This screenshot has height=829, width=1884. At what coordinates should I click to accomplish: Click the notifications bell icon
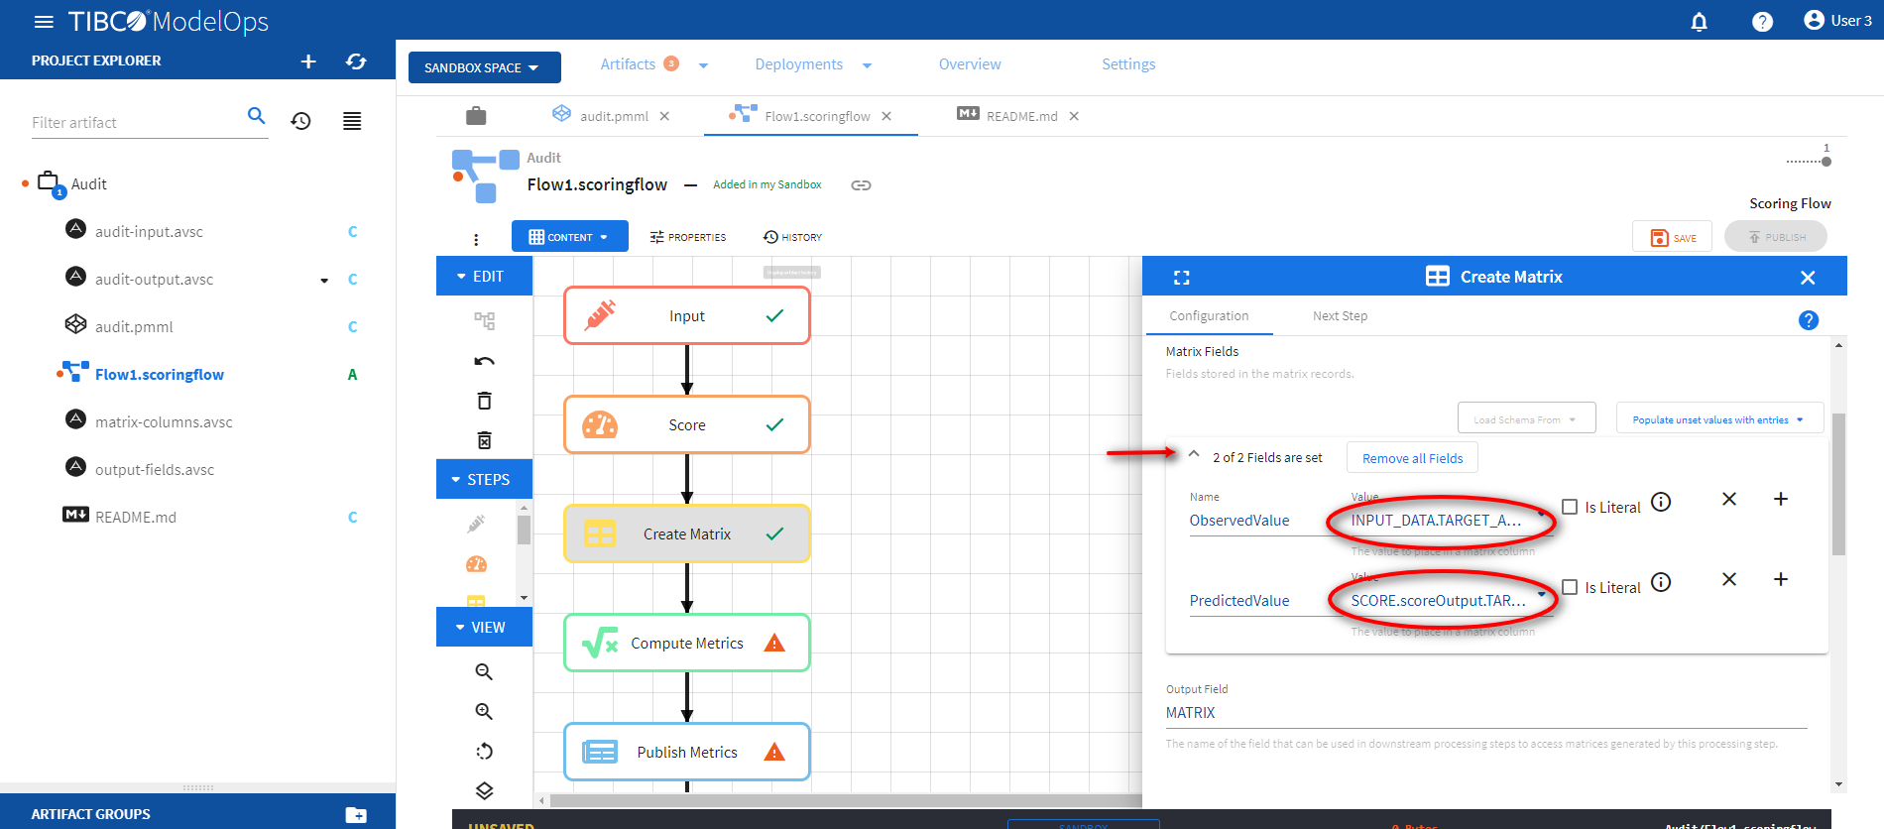pyautogui.click(x=1699, y=22)
